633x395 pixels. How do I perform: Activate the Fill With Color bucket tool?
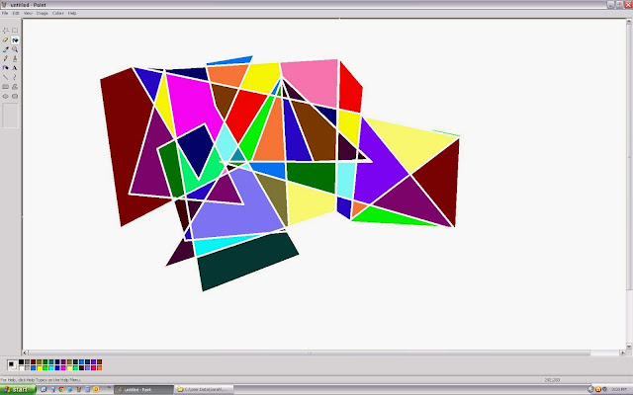click(x=15, y=39)
